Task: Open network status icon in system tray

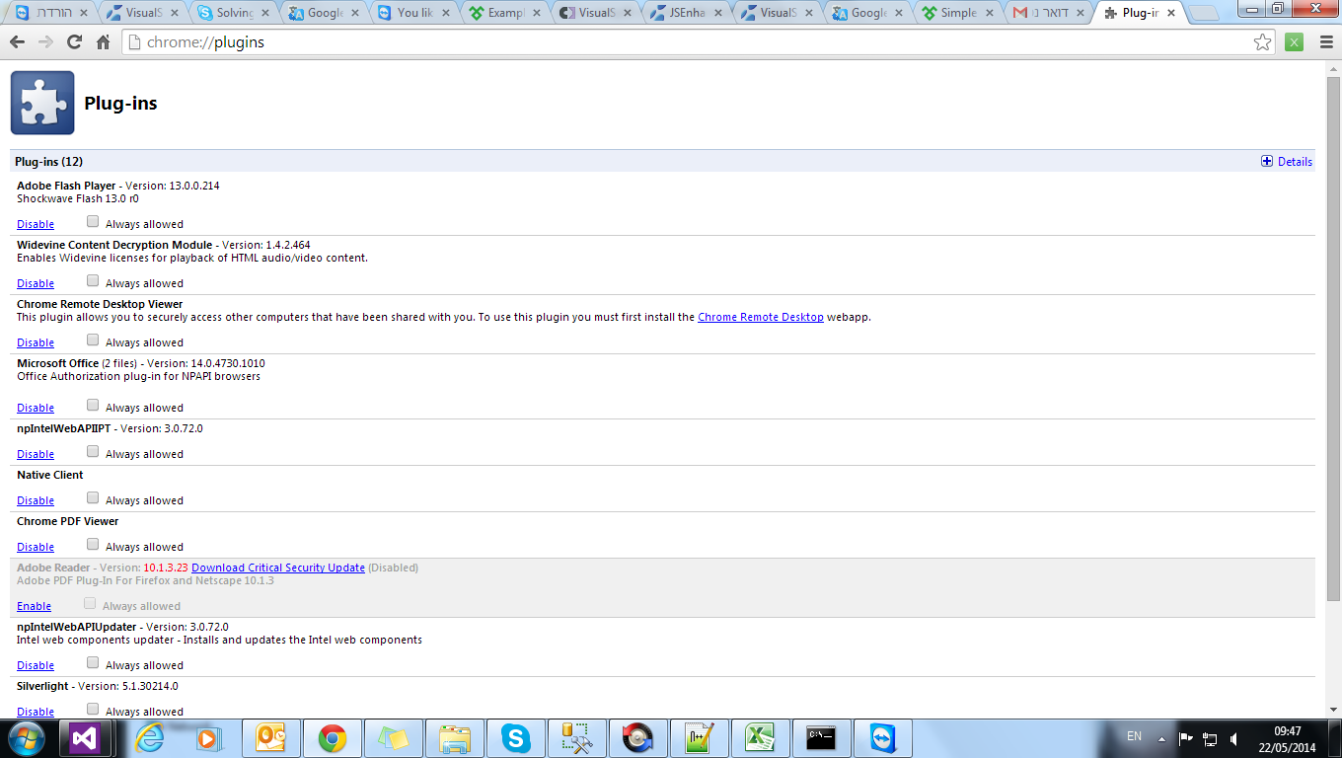Action: tap(1210, 738)
